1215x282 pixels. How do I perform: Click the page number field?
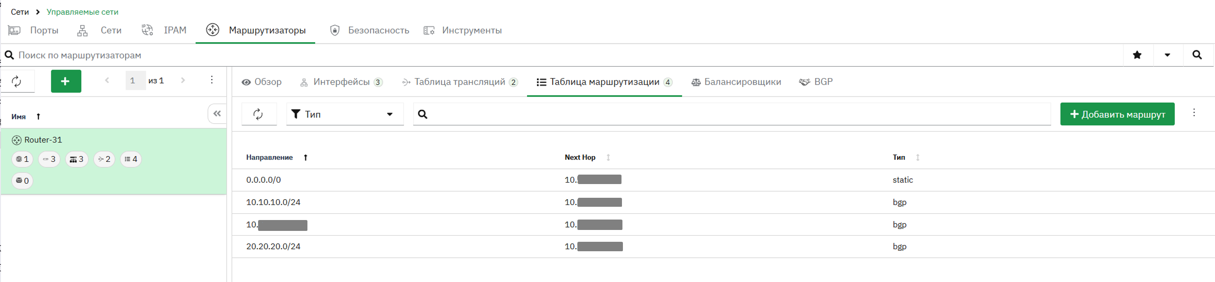pyautogui.click(x=135, y=80)
